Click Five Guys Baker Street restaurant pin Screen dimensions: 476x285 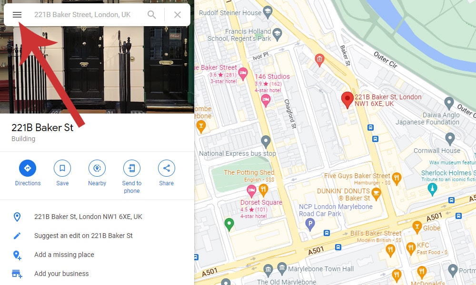pos(397,179)
